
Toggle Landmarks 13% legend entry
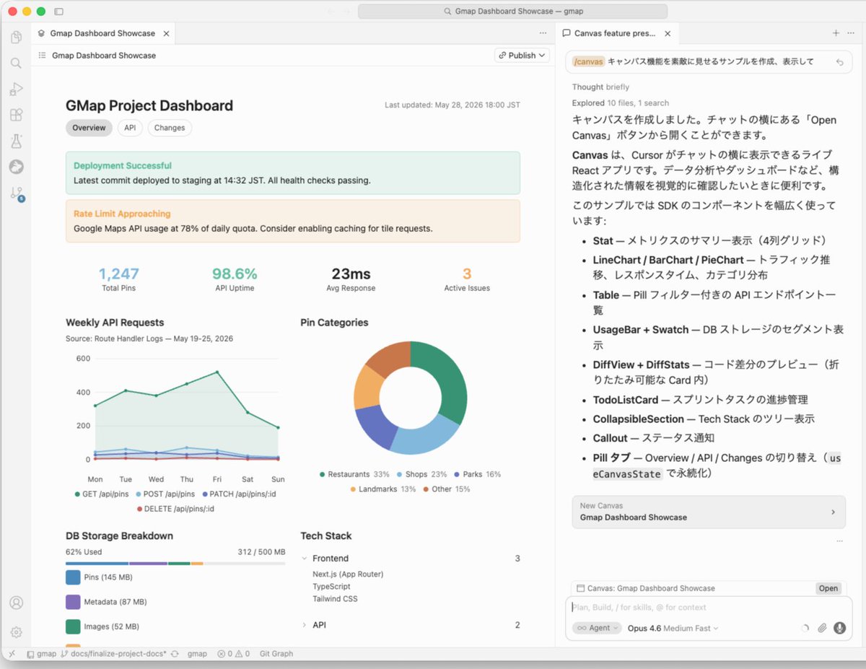(382, 489)
